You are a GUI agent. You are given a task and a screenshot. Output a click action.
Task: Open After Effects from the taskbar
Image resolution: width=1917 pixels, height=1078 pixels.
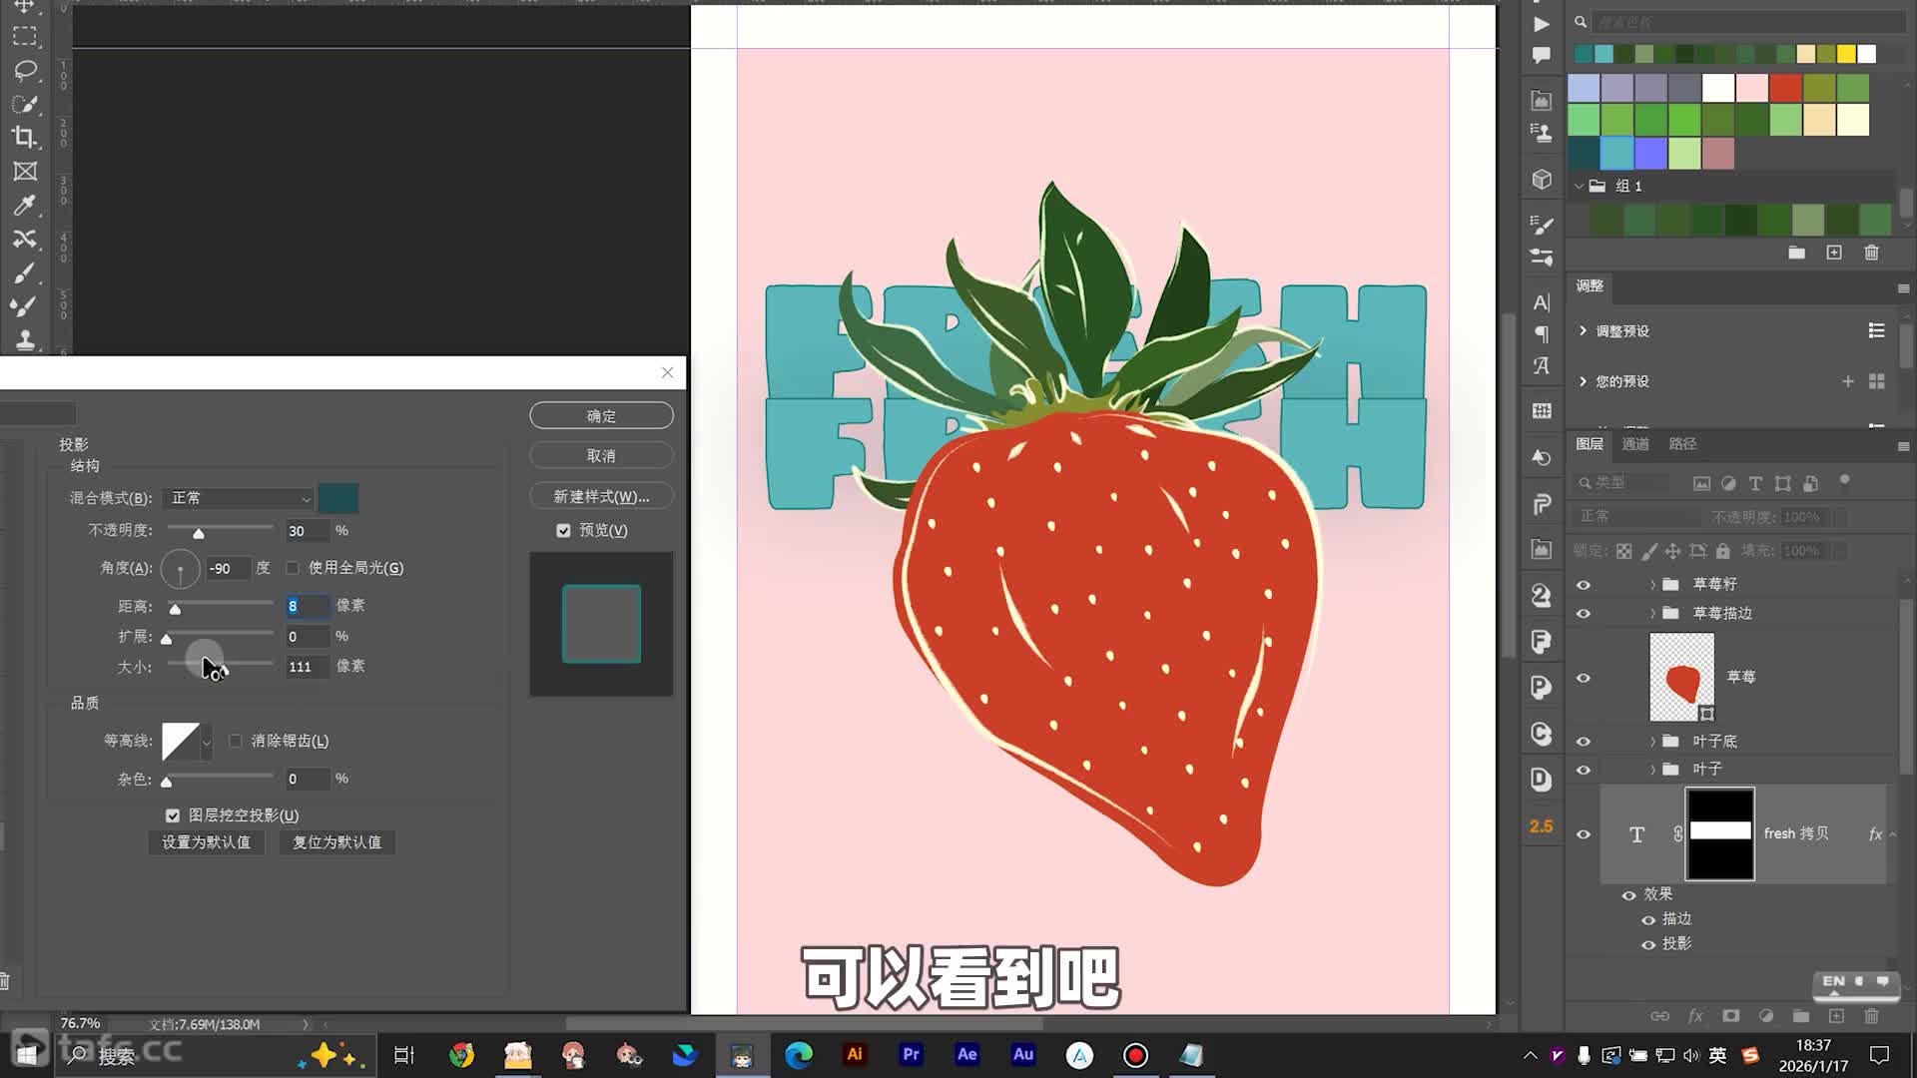click(x=966, y=1055)
